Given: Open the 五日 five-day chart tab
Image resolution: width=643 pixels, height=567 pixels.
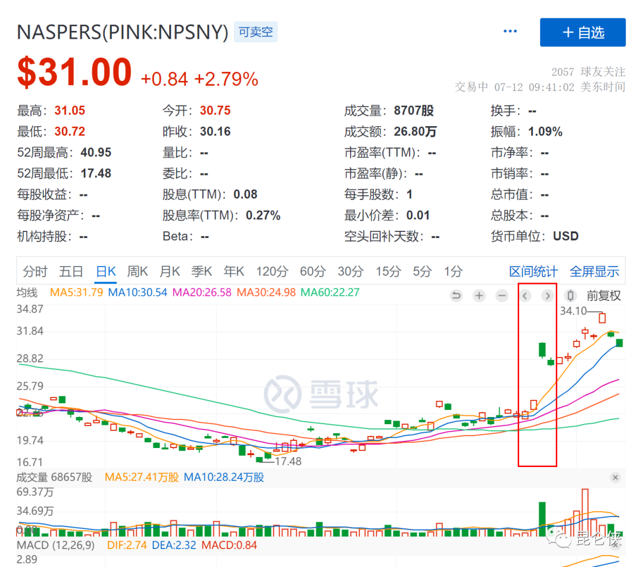Looking at the screenshot, I should [x=71, y=272].
